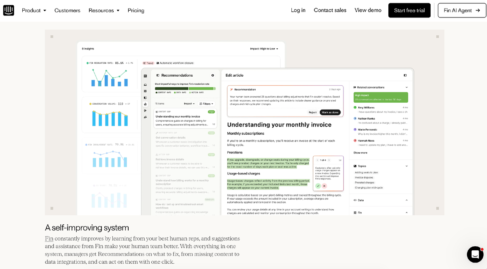Click the green High impact banner

click(381, 97)
